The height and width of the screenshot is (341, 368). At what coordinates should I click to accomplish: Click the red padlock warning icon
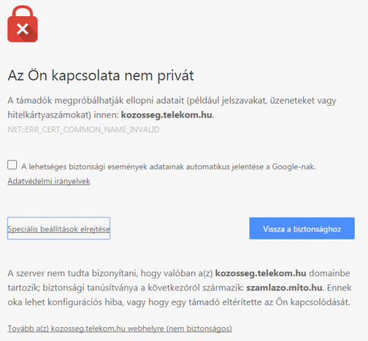[22, 24]
